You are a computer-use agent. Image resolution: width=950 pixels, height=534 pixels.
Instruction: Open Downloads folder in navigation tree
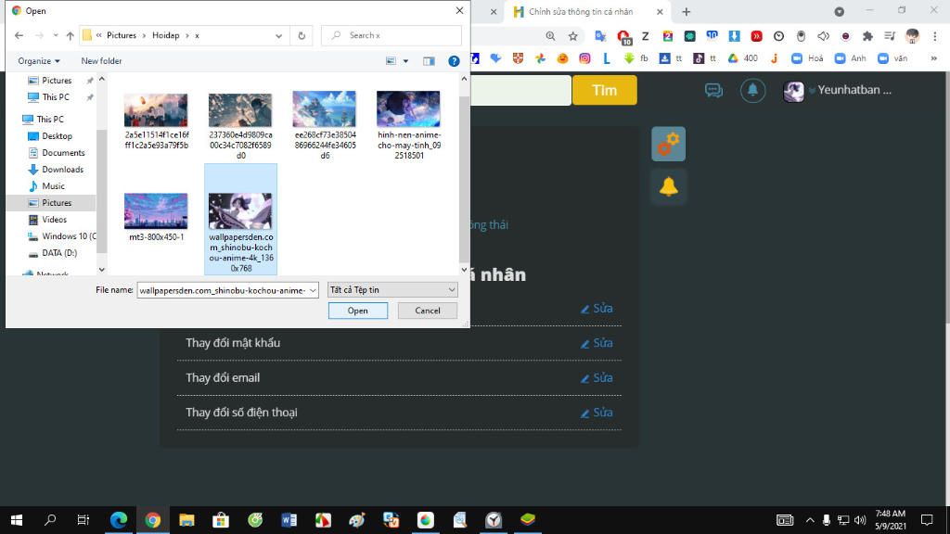(x=62, y=170)
